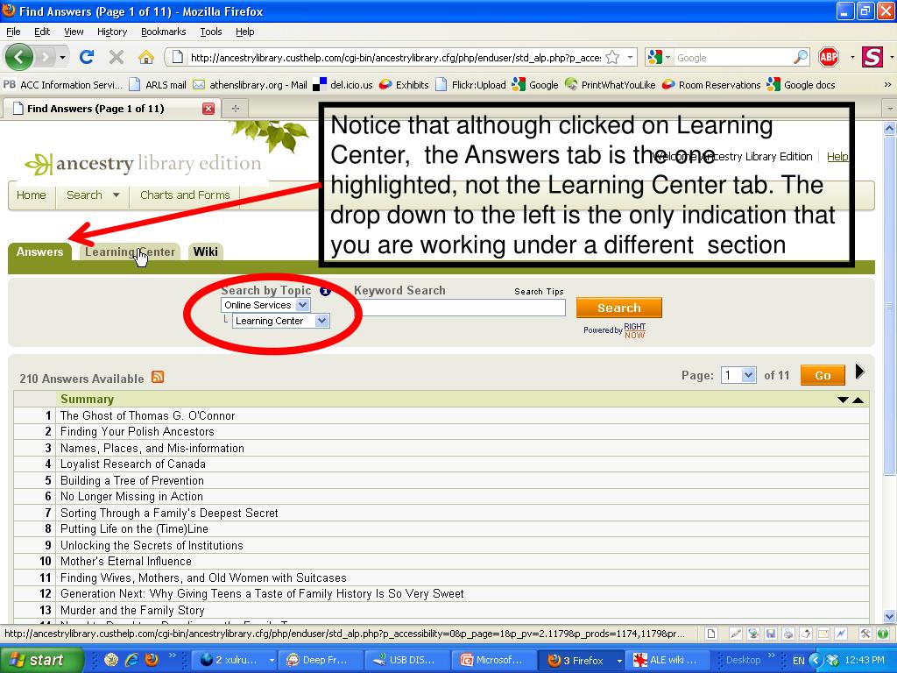
Task: Click the orange Go button
Action: pos(823,375)
